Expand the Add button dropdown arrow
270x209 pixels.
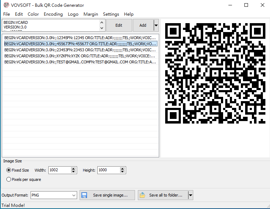coord(156,25)
